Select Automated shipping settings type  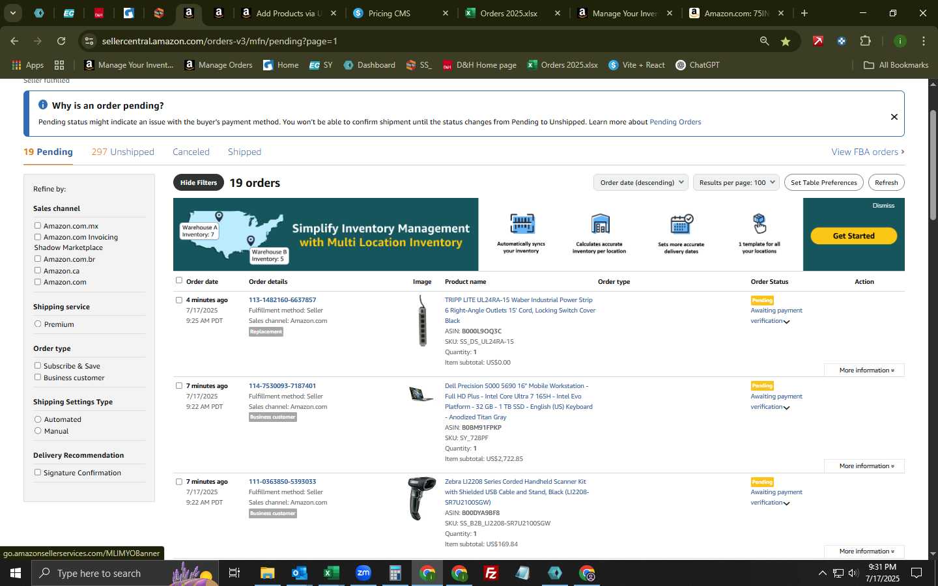[38, 419]
